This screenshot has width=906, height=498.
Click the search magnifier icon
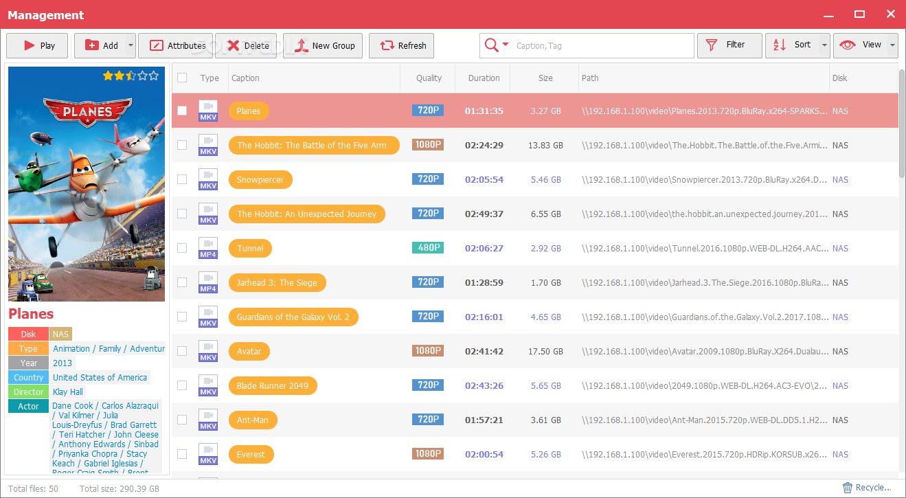pos(491,45)
